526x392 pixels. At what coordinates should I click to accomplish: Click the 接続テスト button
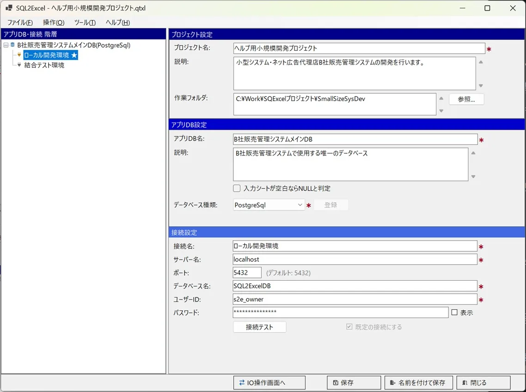tap(260, 327)
